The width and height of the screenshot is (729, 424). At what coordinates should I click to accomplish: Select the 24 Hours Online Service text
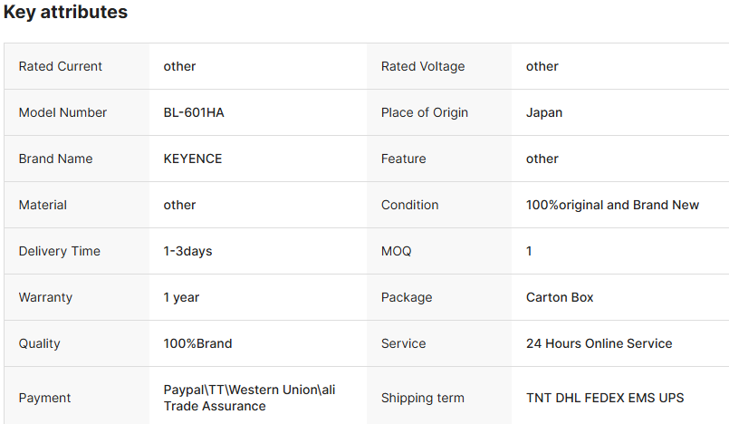click(600, 343)
